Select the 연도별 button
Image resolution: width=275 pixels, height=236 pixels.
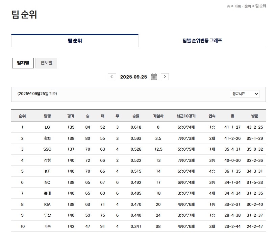(x=46, y=63)
